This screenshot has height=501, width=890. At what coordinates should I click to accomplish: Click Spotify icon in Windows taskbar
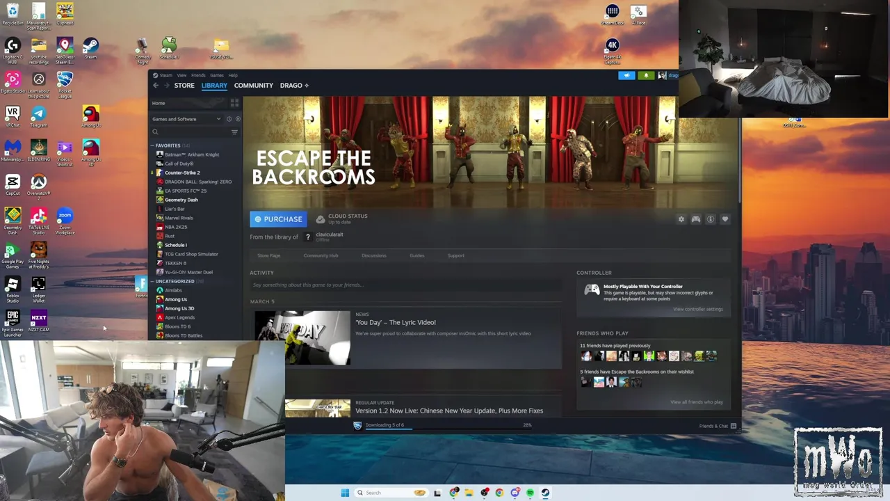[530, 493]
